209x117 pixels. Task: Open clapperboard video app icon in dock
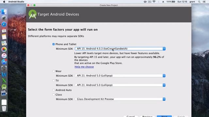pos(4,93)
